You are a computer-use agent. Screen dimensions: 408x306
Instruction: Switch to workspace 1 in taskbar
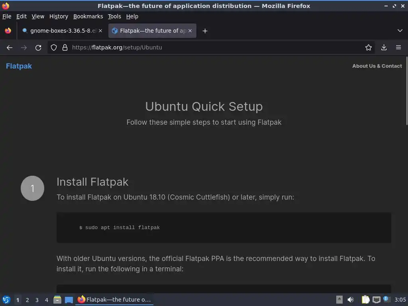click(x=18, y=300)
